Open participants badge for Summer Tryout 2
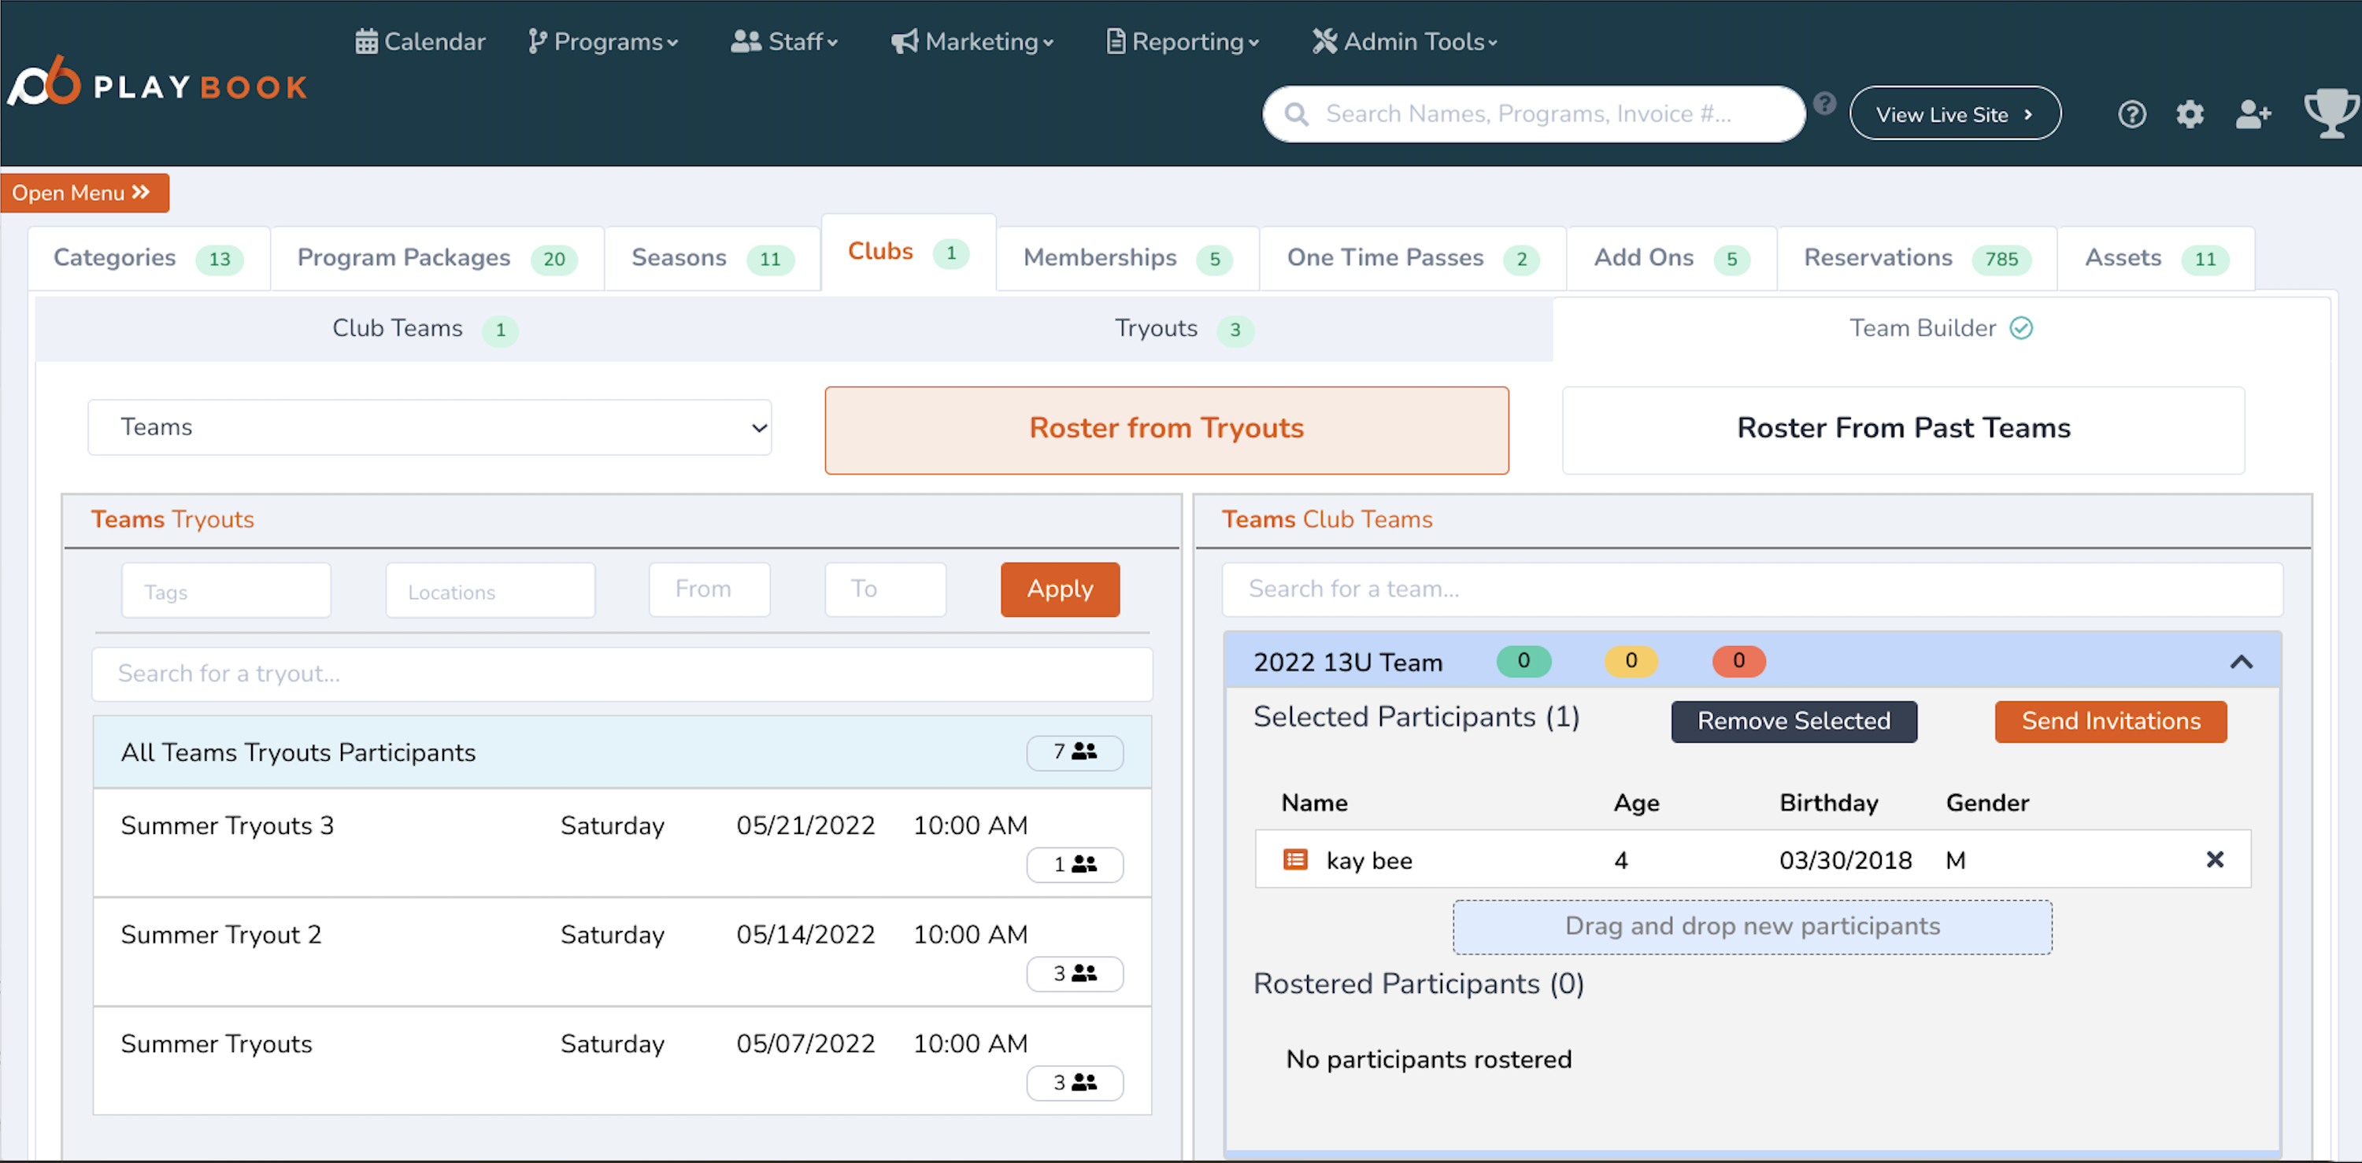 [1074, 973]
